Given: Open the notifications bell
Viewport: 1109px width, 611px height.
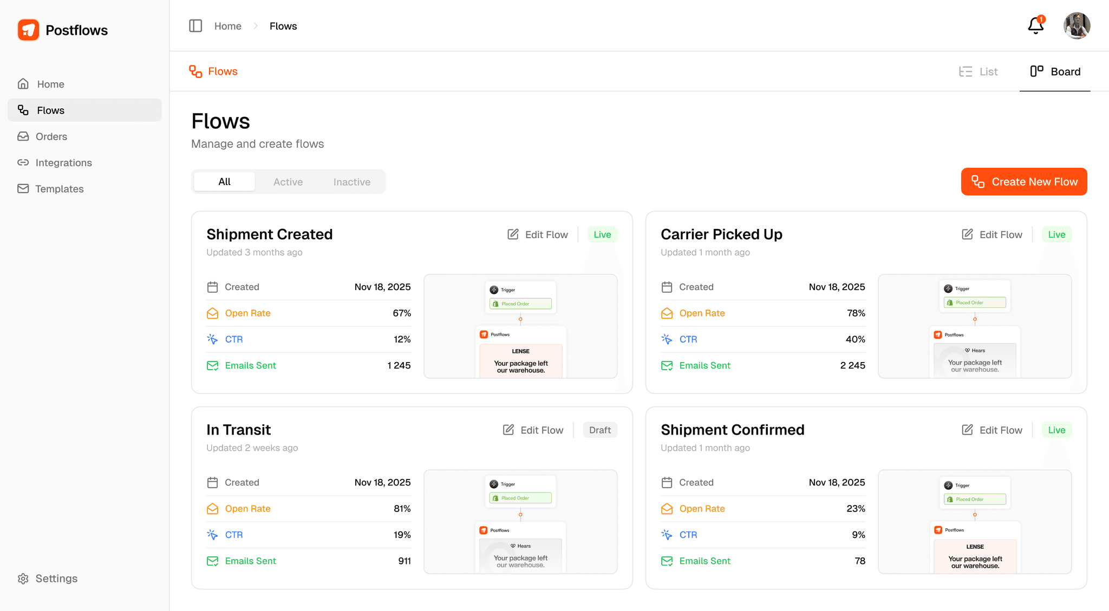Looking at the screenshot, I should (x=1035, y=25).
